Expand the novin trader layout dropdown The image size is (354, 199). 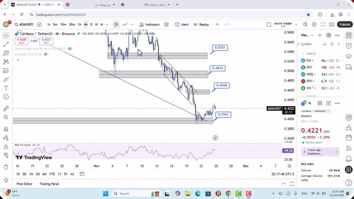[296, 25]
